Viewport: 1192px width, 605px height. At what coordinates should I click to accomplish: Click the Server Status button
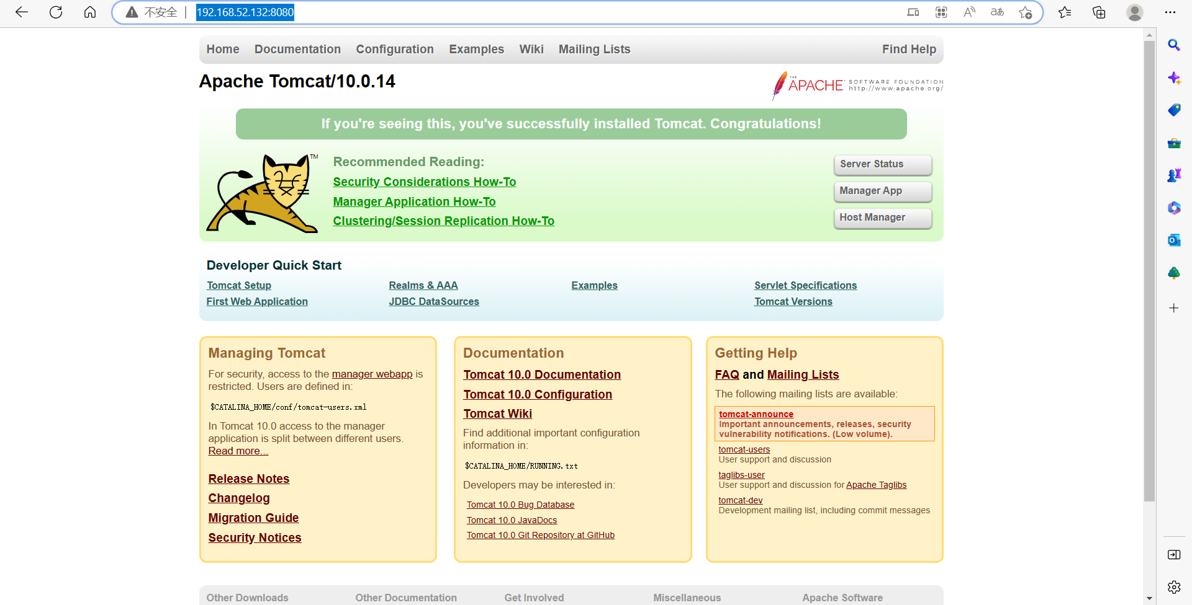882,164
